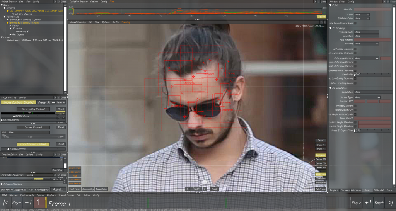Go to the previous keyframe with Key-
Viewport: 396px width, 211px height.
tap(17, 203)
